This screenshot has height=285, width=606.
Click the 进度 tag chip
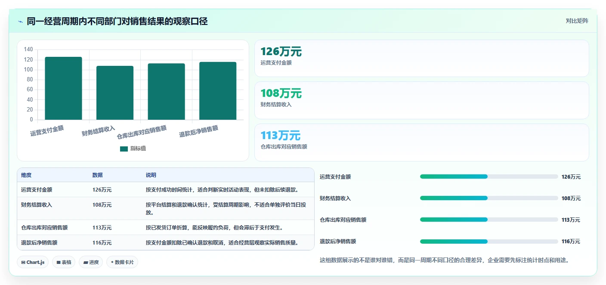(x=91, y=262)
